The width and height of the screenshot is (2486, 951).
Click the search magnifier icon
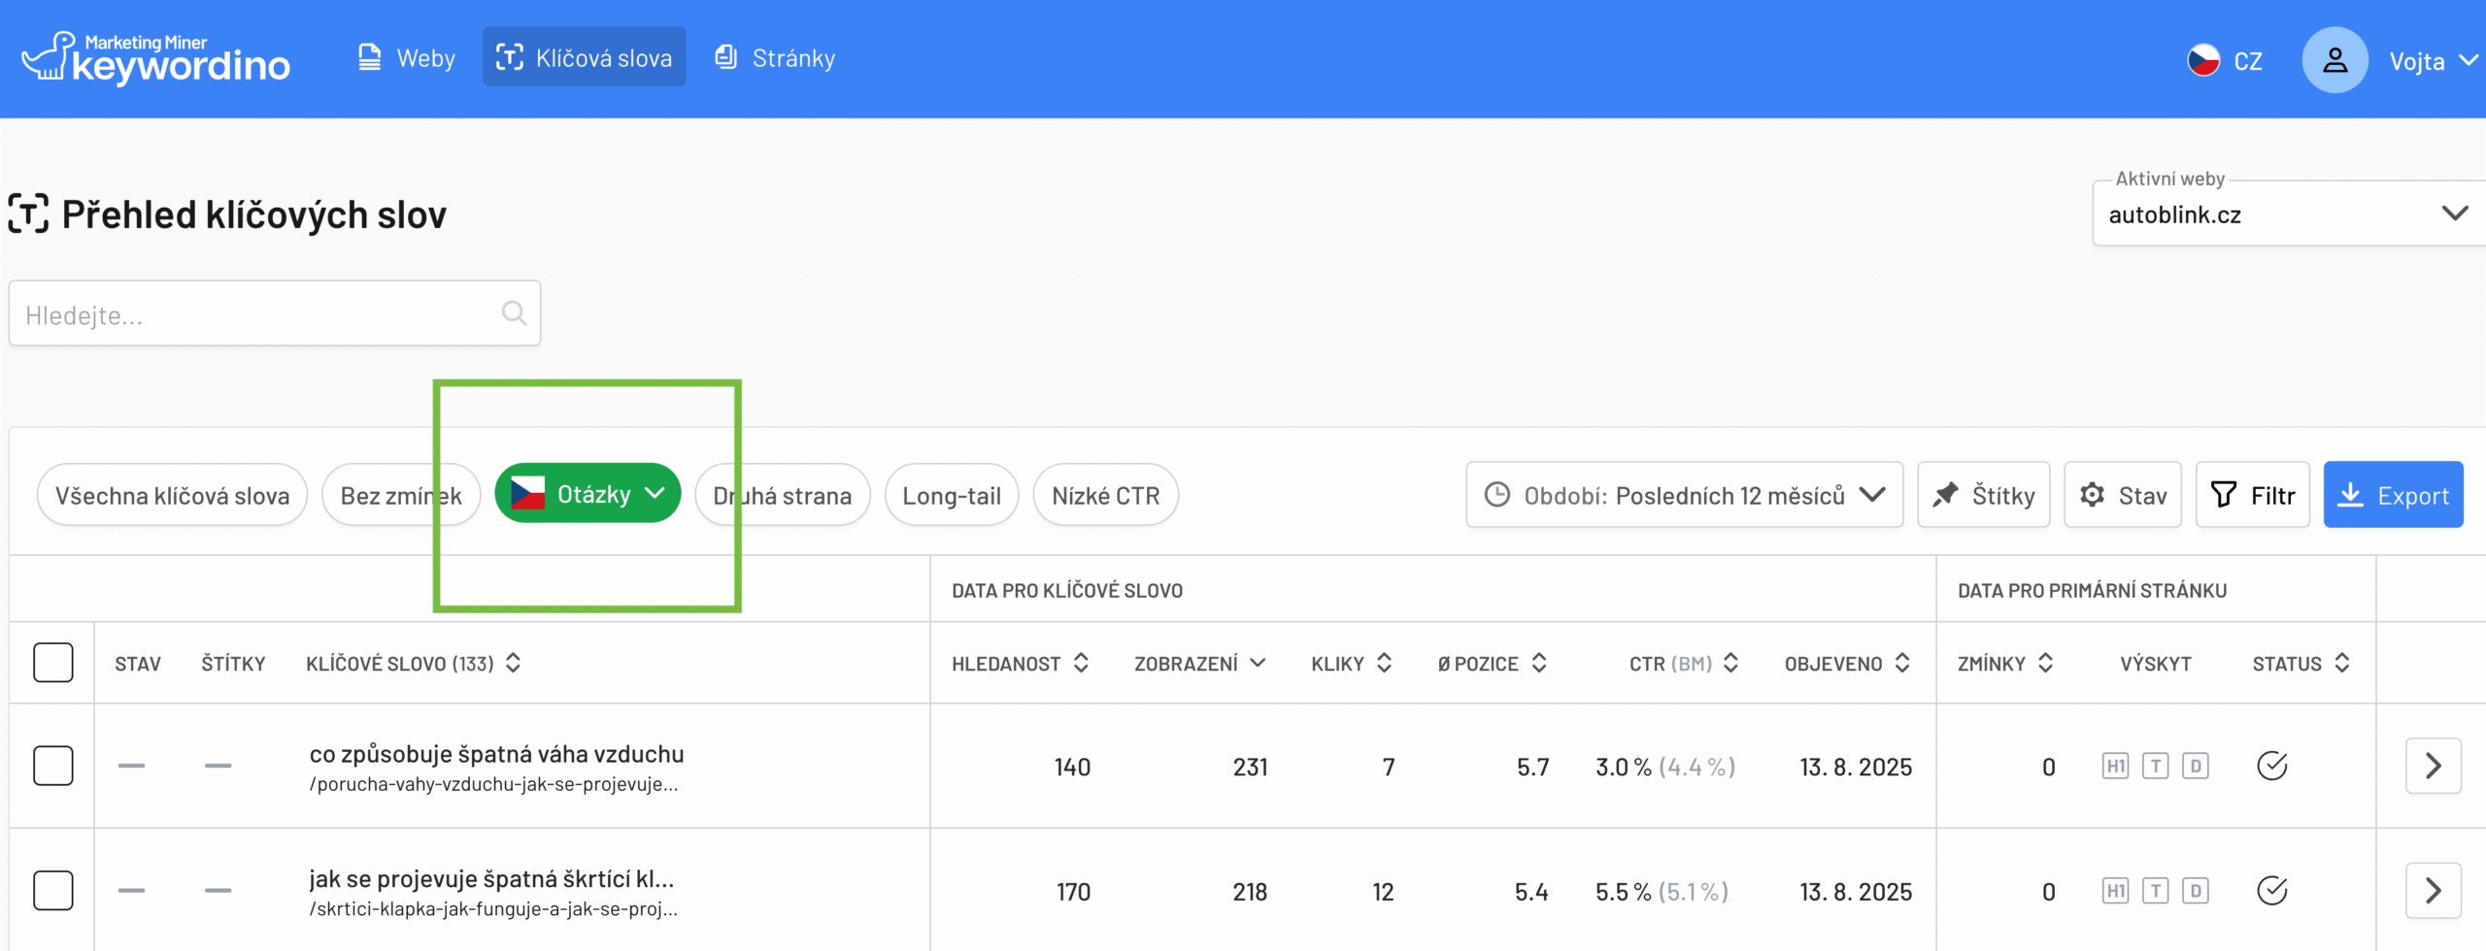514,313
